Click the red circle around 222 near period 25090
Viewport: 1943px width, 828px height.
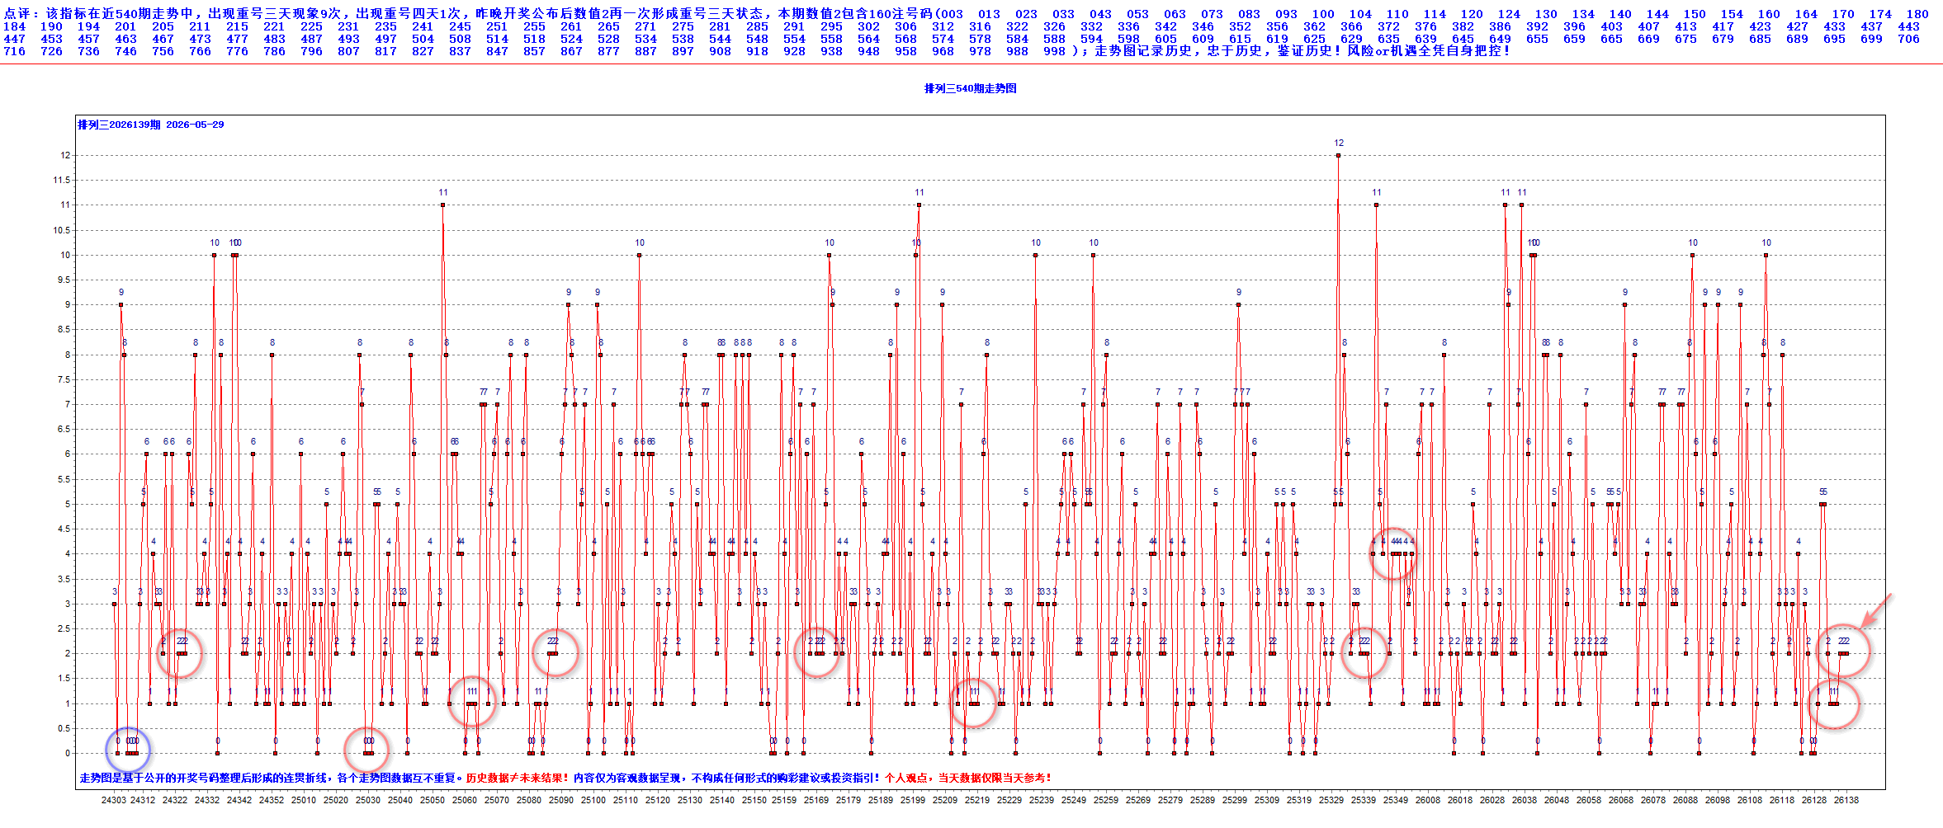click(x=555, y=652)
